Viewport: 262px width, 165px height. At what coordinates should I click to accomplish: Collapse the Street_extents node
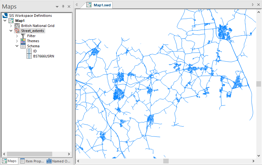click(x=11, y=31)
